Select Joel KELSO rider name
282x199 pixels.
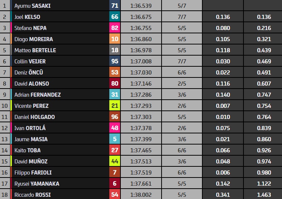(x=27, y=17)
